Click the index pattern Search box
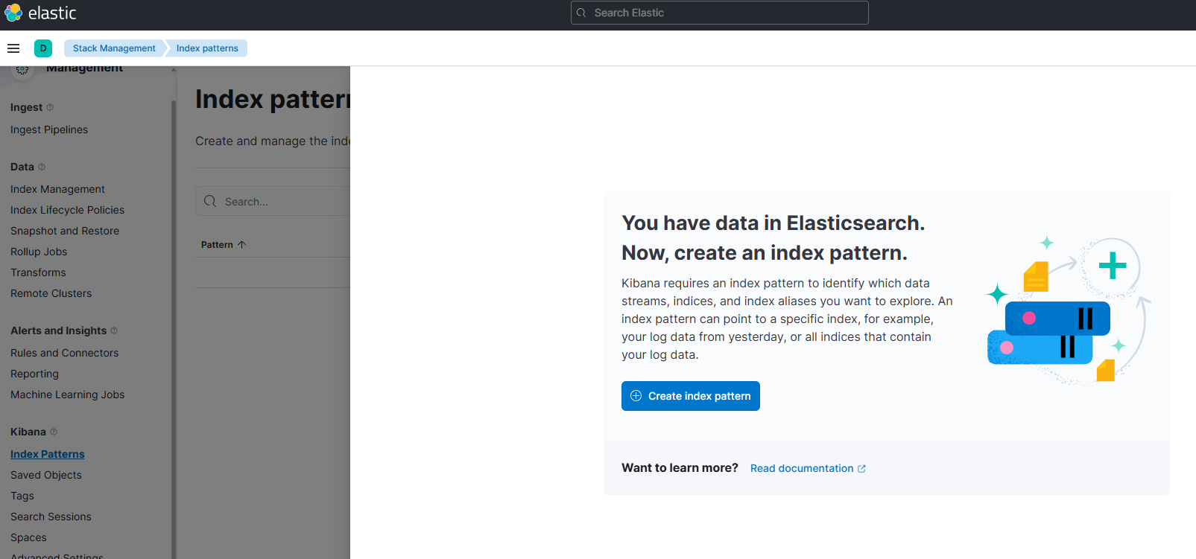Screen dimensions: 1196x559 273,201
